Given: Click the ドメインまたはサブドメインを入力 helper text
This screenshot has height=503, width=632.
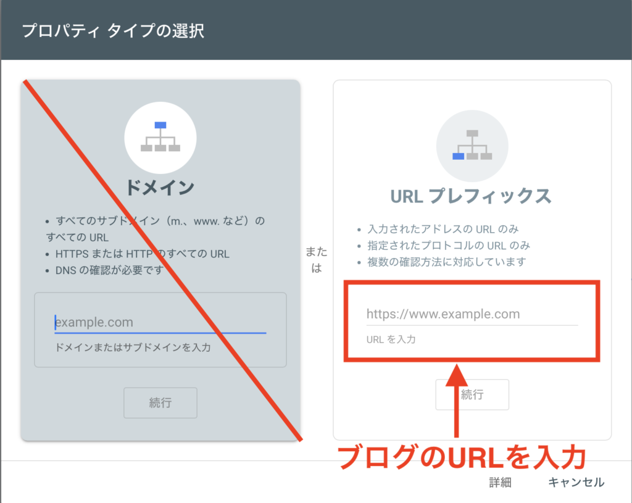Looking at the screenshot, I should (x=133, y=347).
